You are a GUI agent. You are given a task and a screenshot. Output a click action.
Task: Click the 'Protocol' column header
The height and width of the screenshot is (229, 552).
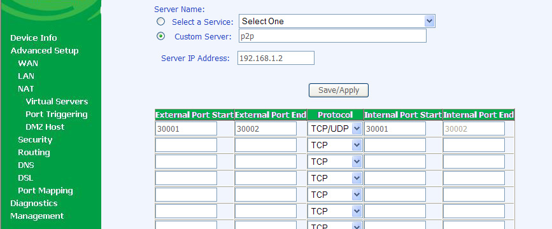(335, 114)
